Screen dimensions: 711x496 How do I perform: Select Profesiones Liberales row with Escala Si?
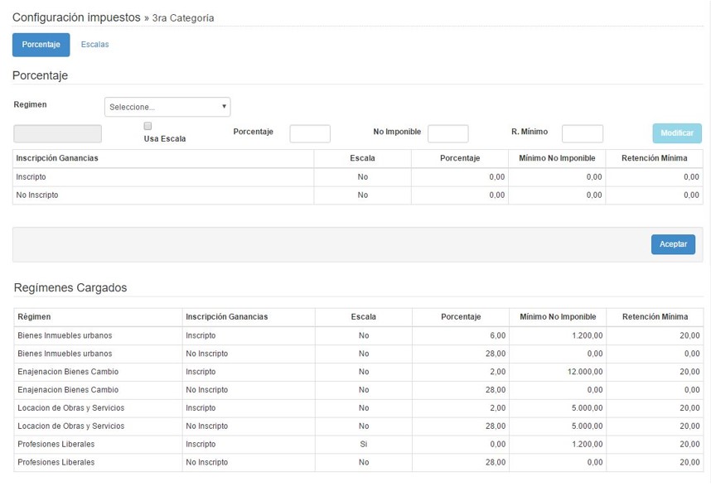point(99,445)
